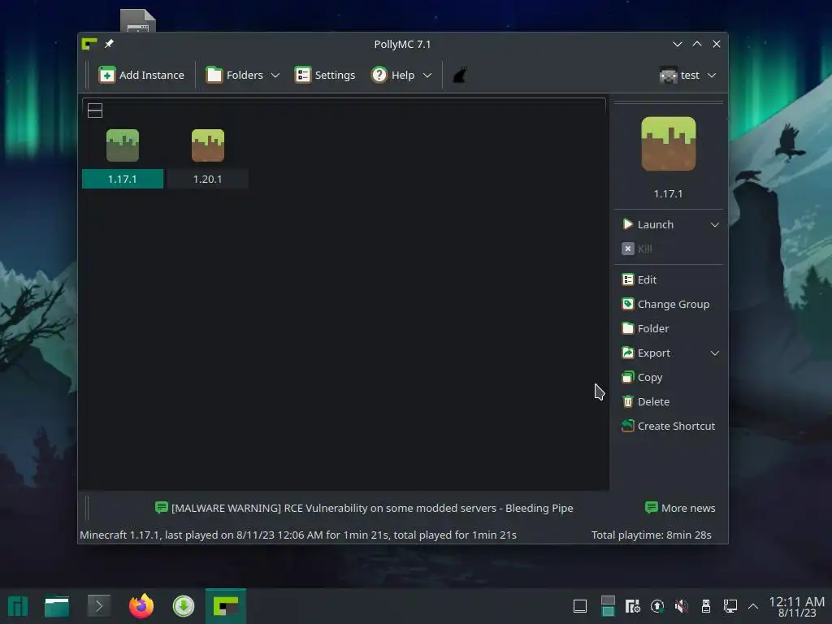Click More news

(680, 508)
